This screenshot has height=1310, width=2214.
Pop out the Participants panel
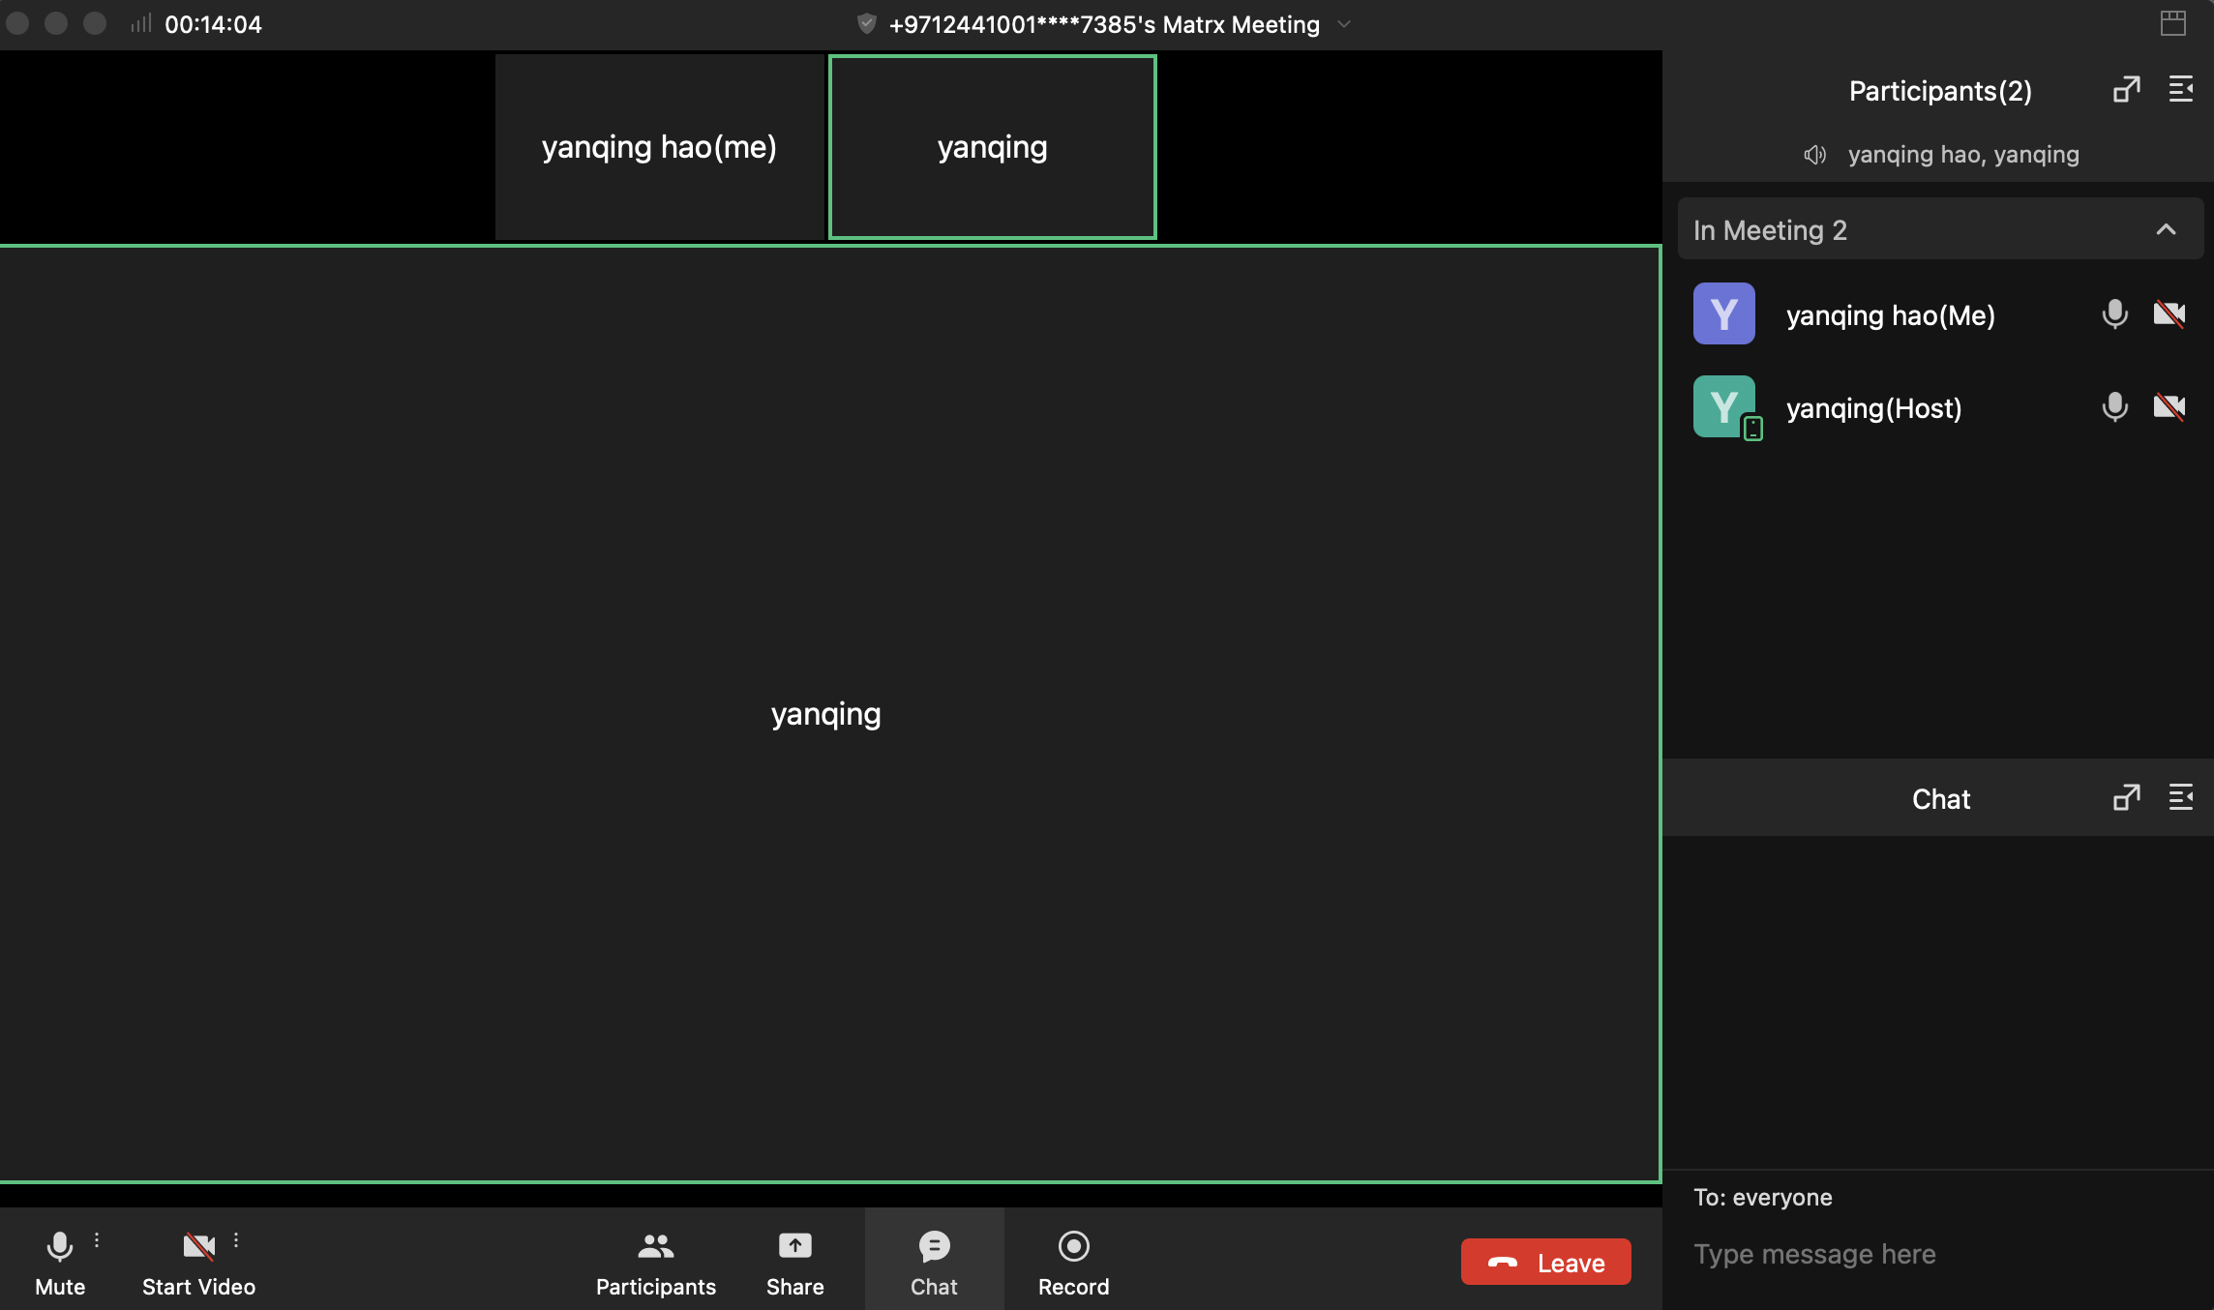click(x=2126, y=90)
